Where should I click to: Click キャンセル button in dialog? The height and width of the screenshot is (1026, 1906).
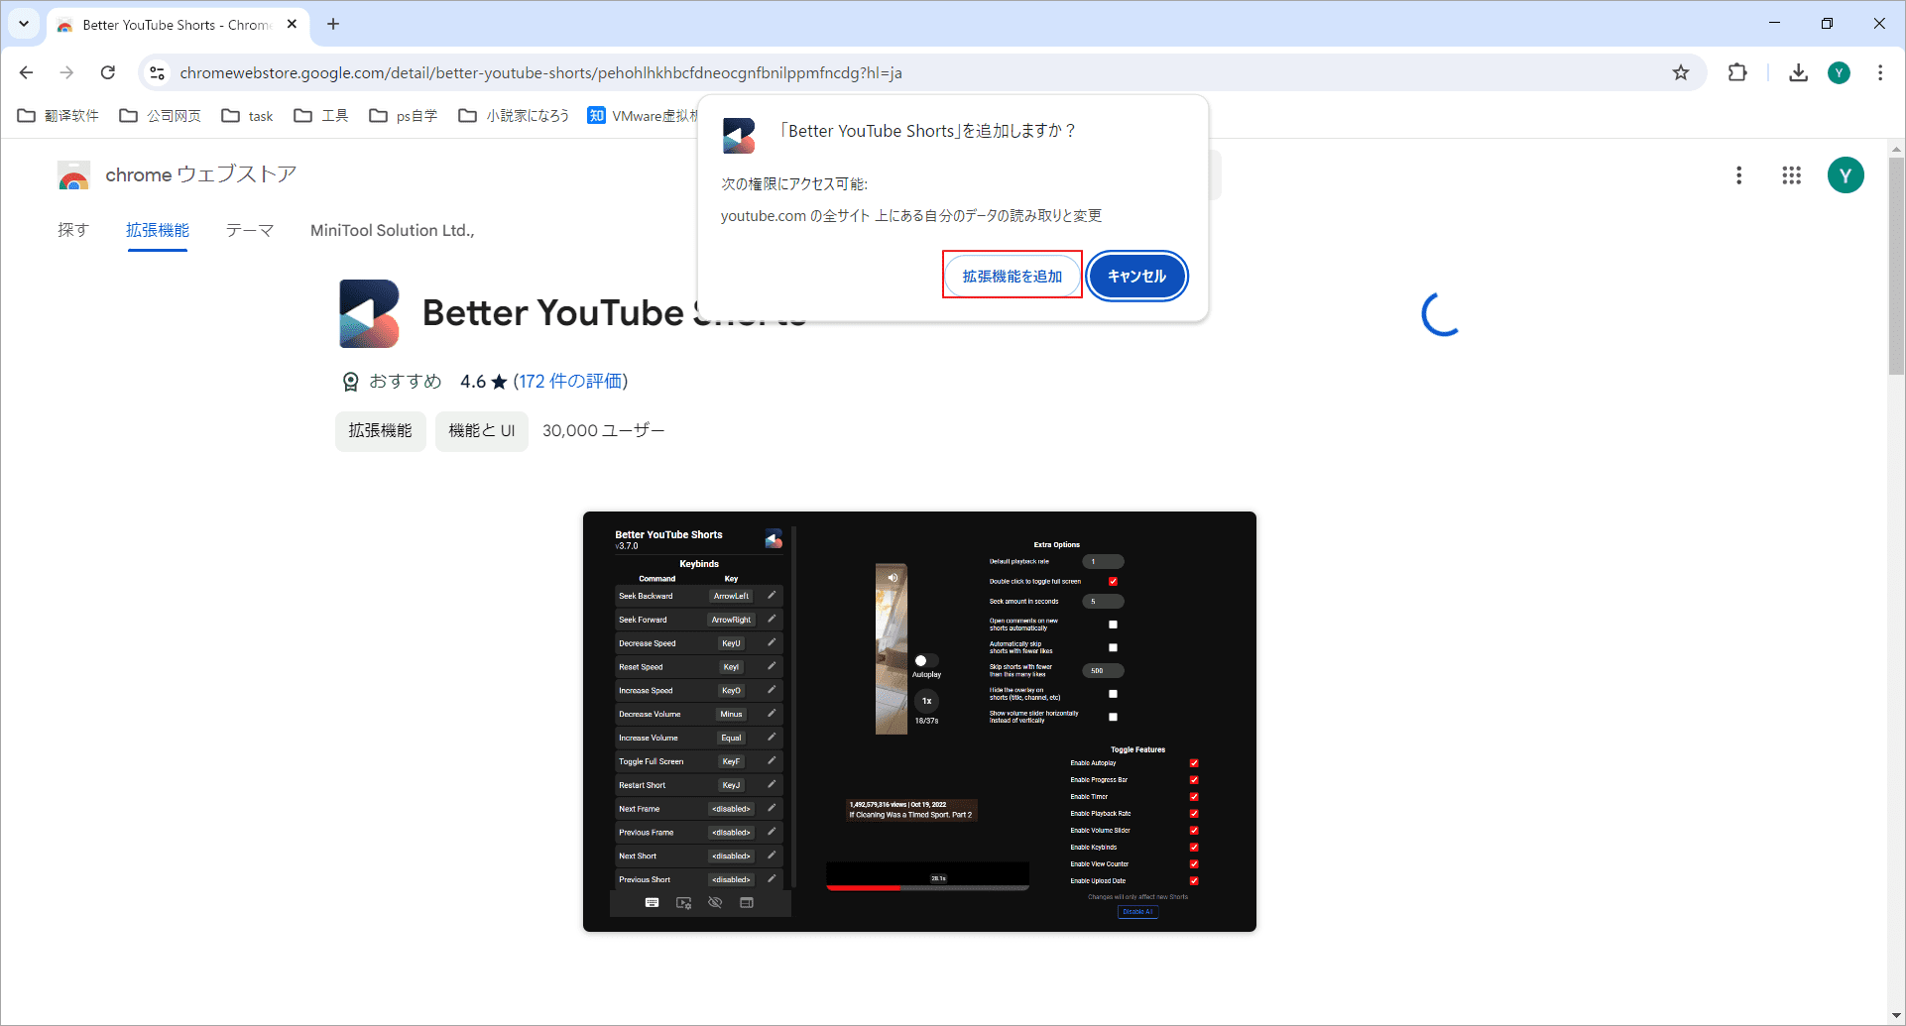pyautogui.click(x=1136, y=276)
